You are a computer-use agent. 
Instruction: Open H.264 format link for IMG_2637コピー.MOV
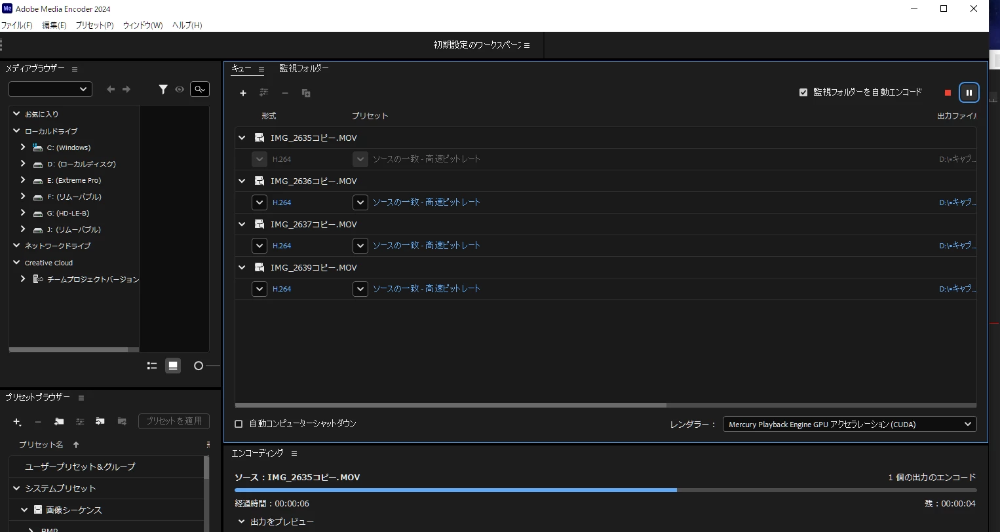point(282,246)
